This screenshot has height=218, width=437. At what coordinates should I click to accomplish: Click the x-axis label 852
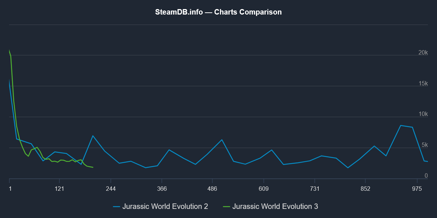pyautogui.click(x=365, y=189)
